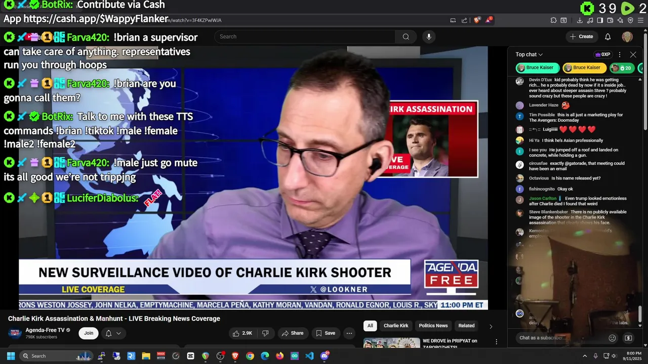Open live chat options three-dot menu
The width and height of the screenshot is (648, 364).
click(619, 55)
